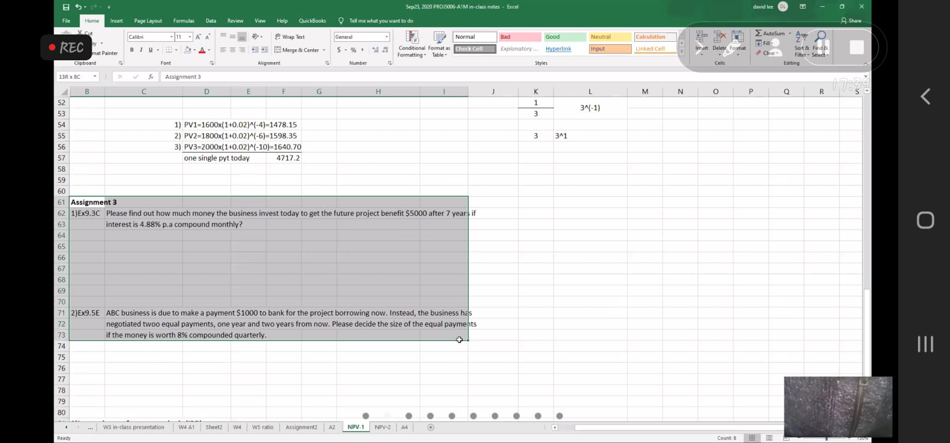
Task: Click the Insert Function fx icon
Action: point(151,77)
